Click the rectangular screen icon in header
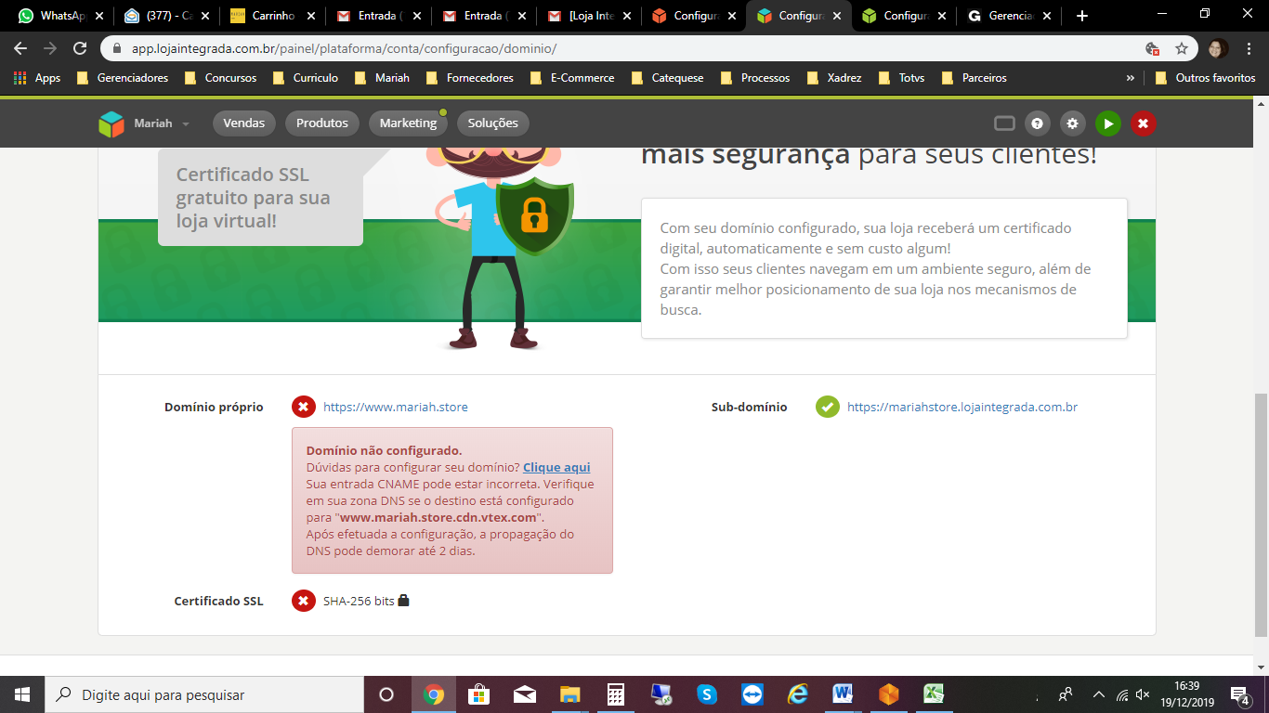The height and width of the screenshot is (713, 1269). tap(1004, 123)
